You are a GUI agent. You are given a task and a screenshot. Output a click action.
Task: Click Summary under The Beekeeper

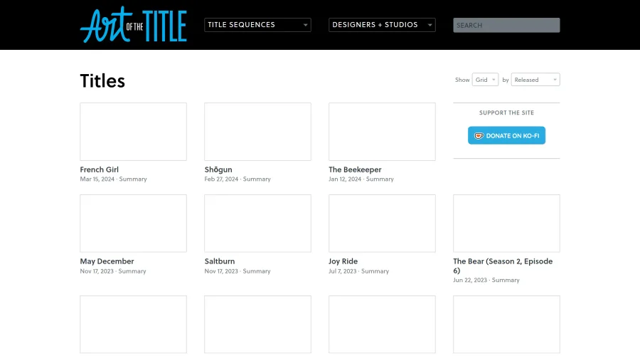(380, 179)
